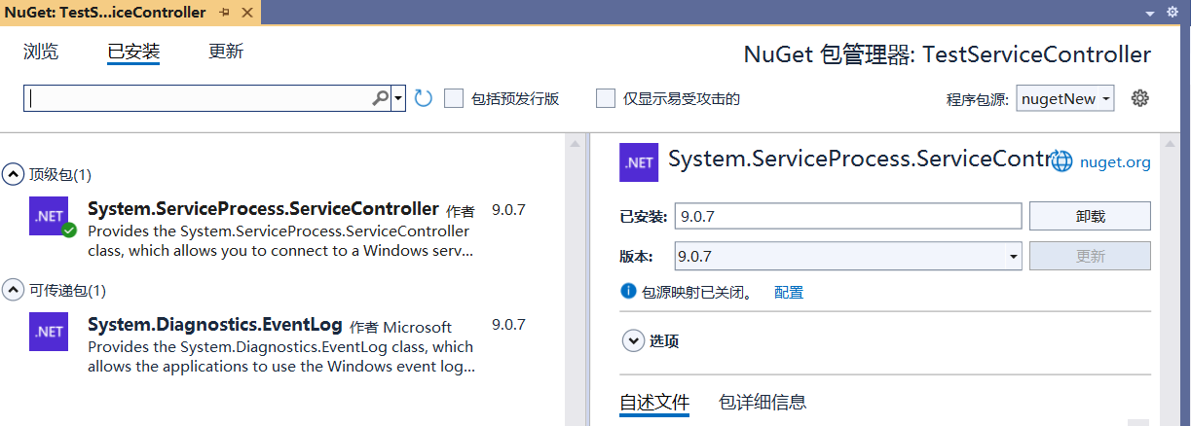Click the 包源映射已关闭 message text
This screenshot has height=426, width=1191.
(697, 292)
